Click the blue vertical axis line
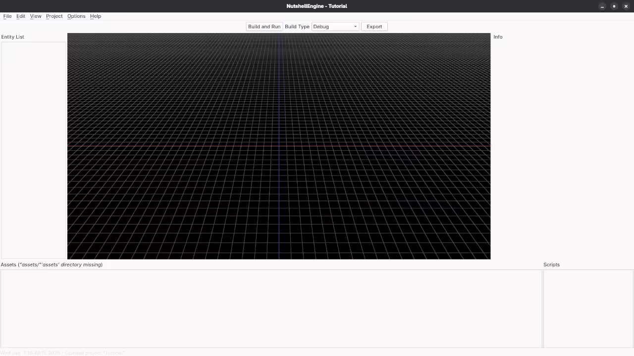The width and height of the screenshot is (634, 356). pyautogui.click(x=278, y=198)
